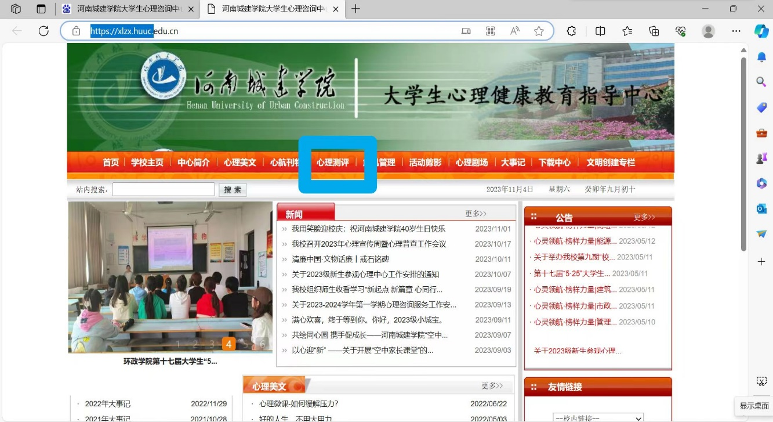Open the Games chess icon in the sidebar
The width and height of the screenshot is (773, 422).
[761, 158]
